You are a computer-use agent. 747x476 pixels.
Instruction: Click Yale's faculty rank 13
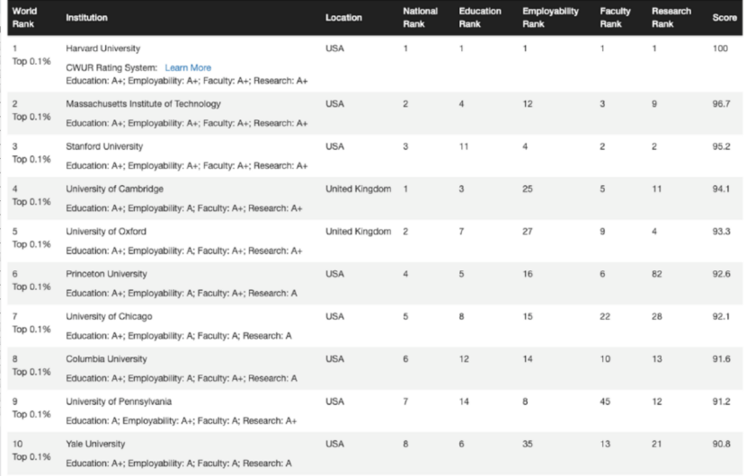click(x=605, y=444)
